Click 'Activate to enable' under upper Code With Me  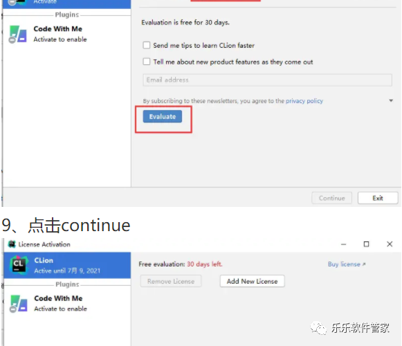coord(60,39)
